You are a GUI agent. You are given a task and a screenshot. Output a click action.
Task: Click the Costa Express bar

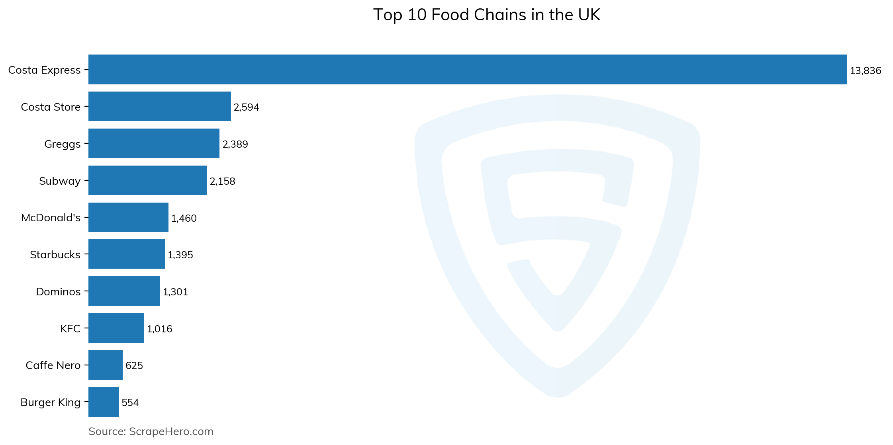click(x=468, y=70)
